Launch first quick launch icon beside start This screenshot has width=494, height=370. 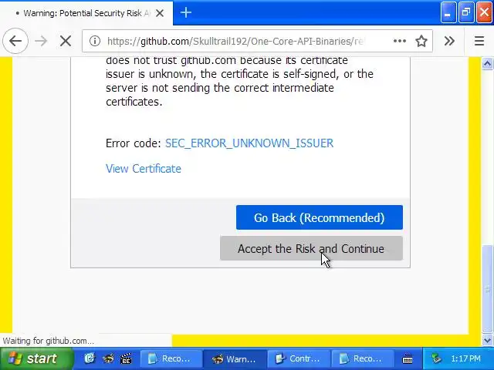(90, 358)
